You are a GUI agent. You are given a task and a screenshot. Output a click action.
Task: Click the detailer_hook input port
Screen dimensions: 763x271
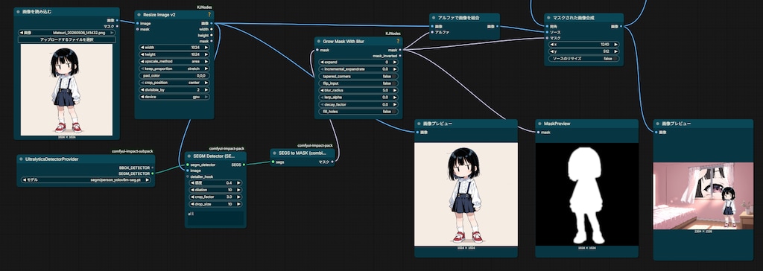187,176
